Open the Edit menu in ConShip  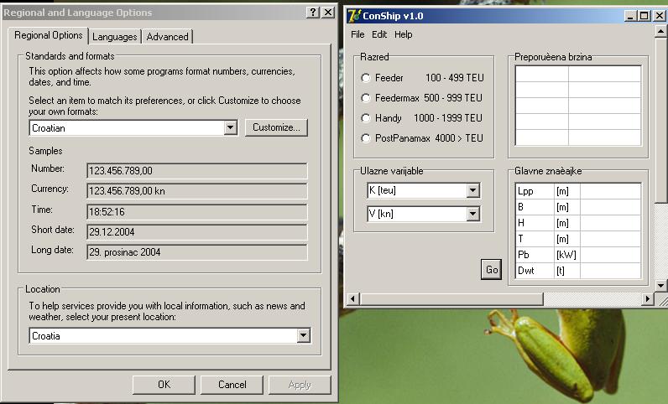pos(379,35)
